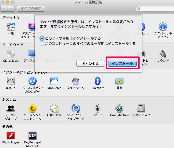Open KeyRemap4MacBook preferences

pyautogui.click(x=32, y=136)
